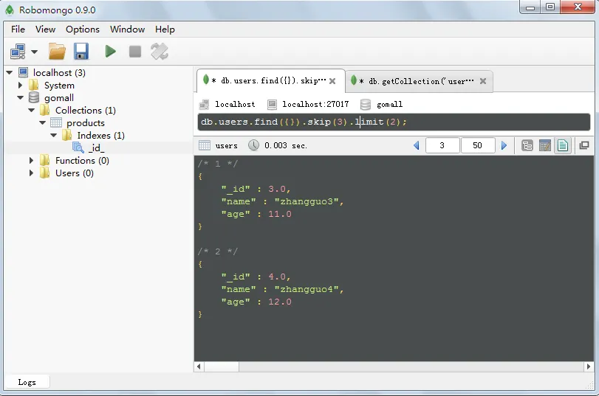The image size is (599, 396).
Task: Click the age value 12.0
Action: coord(280,302)
